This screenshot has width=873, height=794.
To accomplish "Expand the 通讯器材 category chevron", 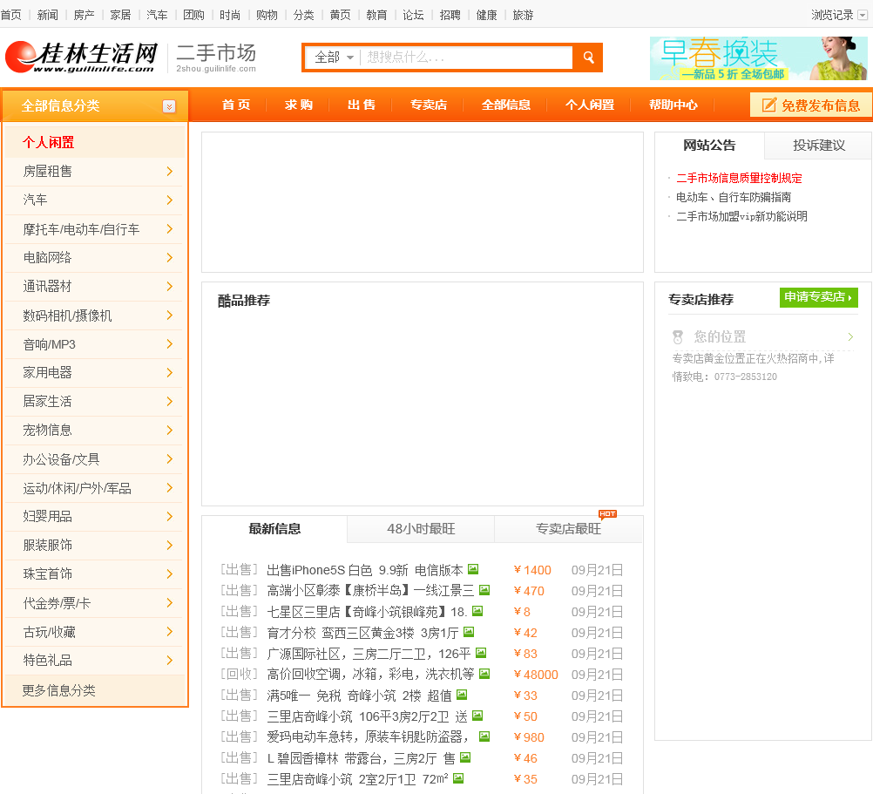I will click(x=170, y=286).
